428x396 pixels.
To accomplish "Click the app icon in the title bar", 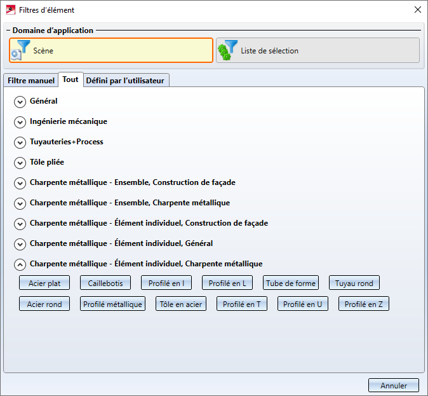I will 10,10.
